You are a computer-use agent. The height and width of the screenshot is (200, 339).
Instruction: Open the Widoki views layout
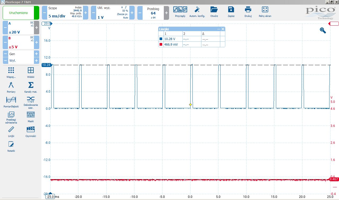coord(31,73)
